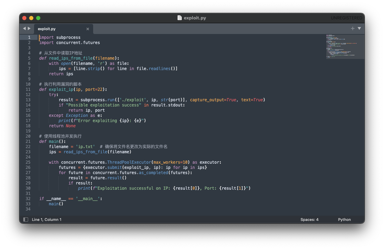Click the document icon in title bar
This screenshot has height=249, width=384.
[x=180, y=18]
